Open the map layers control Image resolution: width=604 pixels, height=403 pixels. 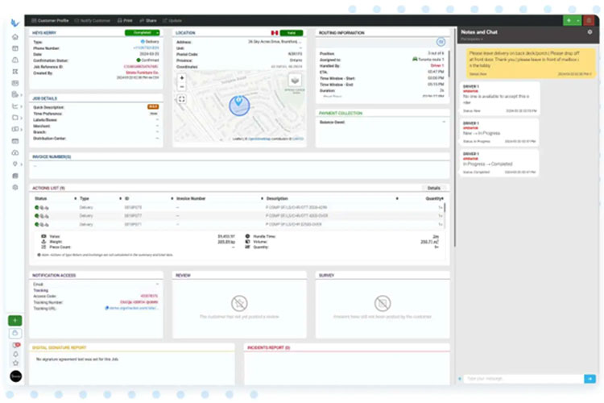pos(295,81)
